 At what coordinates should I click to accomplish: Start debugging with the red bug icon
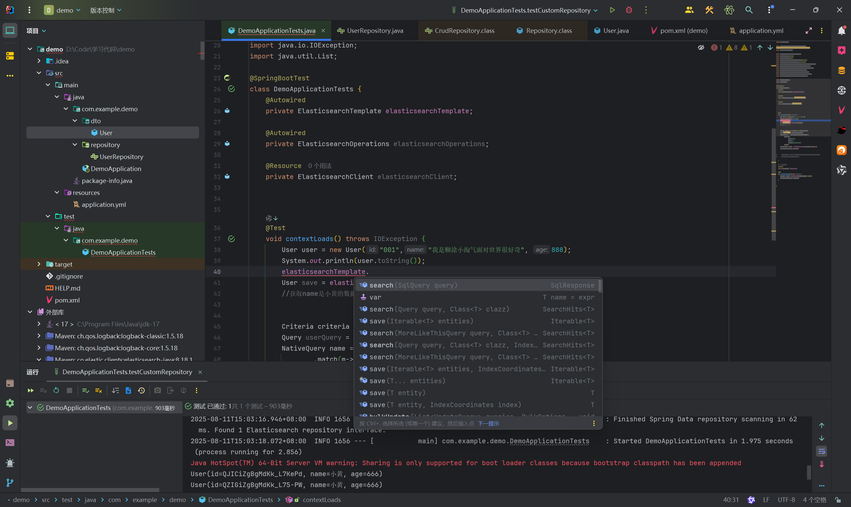pos(629,10)
